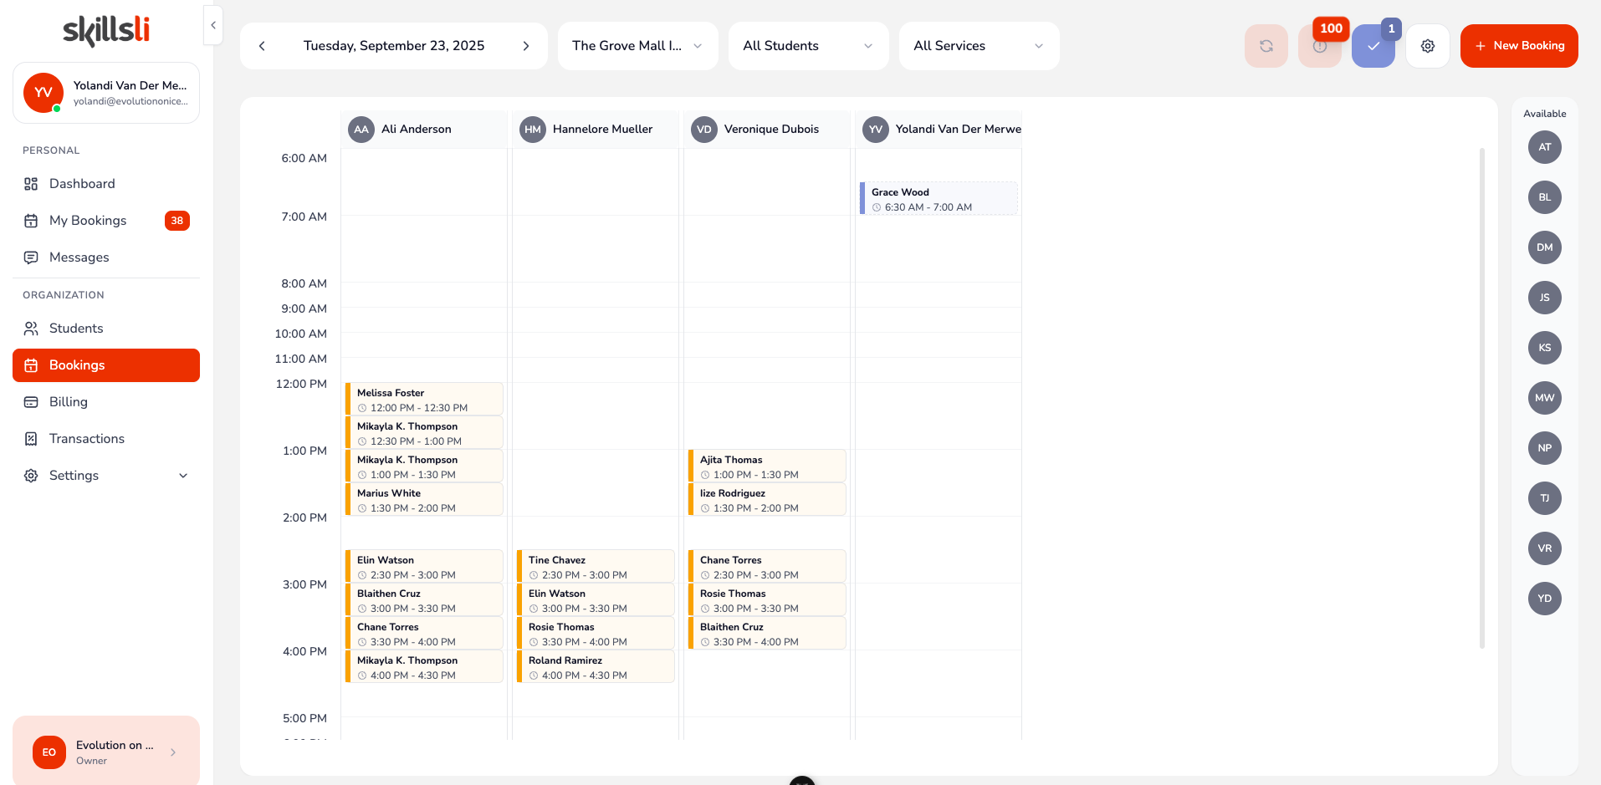Switch to the Bookings section
Screen dimensions: 1601x785
point(76,365)
